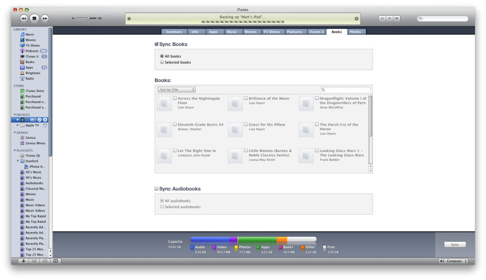Enable the Sync Audiobooks checkbox

pyautogui.click(x=157, y=188)
